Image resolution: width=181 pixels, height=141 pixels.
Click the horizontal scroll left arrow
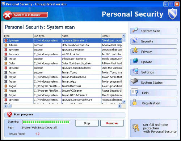5,106
